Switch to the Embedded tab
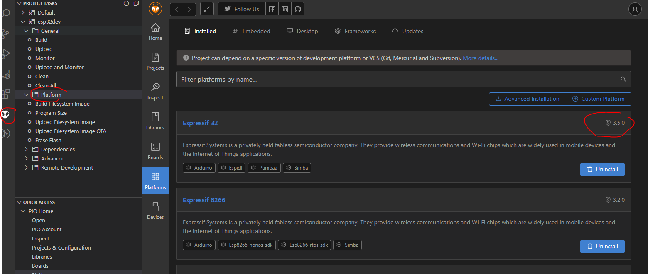 pyautogui.click(x=251, y=31)
